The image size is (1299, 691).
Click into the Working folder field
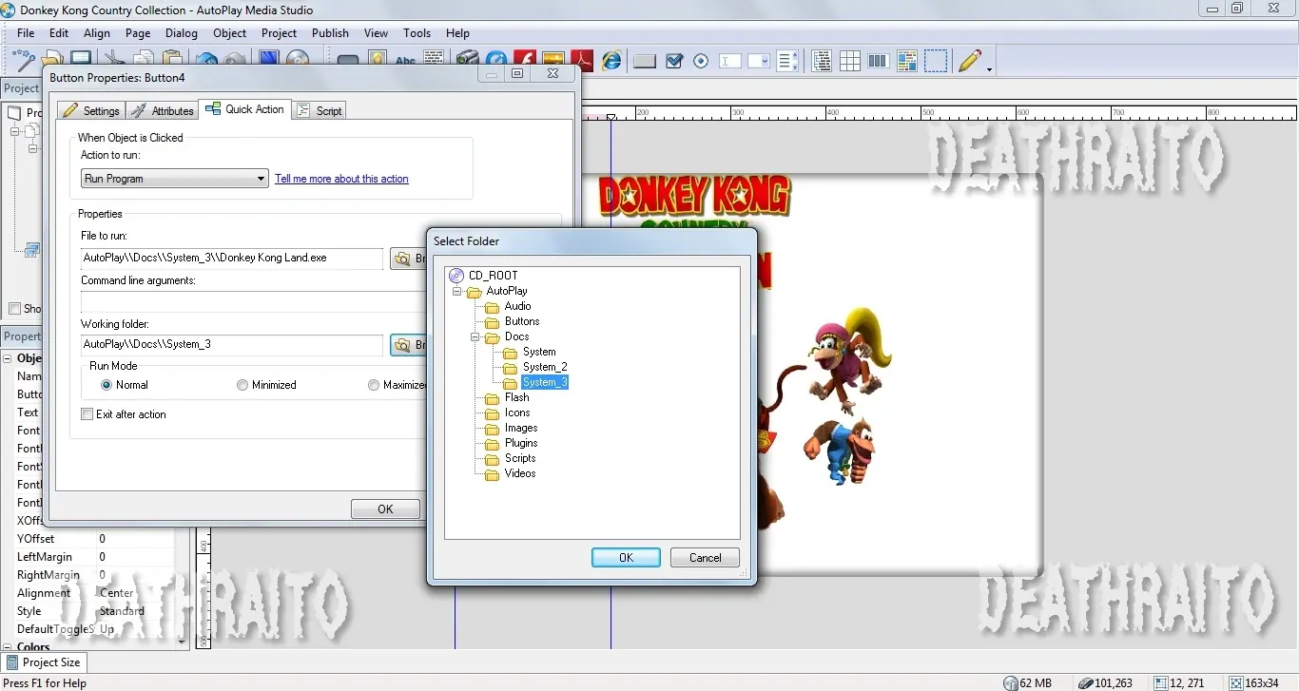click(232, 344)
